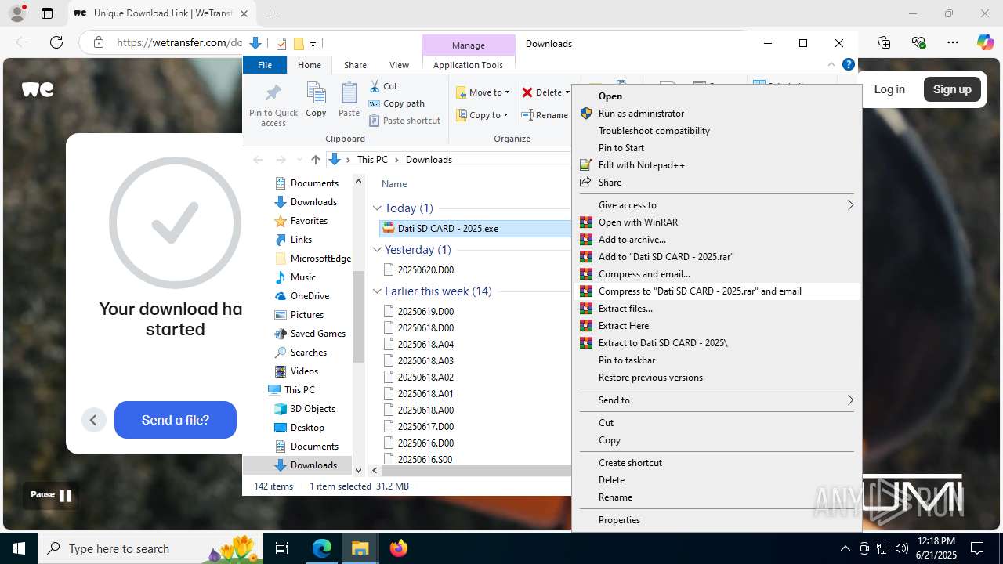Click the Paste ribbon icon

(349, 99)
